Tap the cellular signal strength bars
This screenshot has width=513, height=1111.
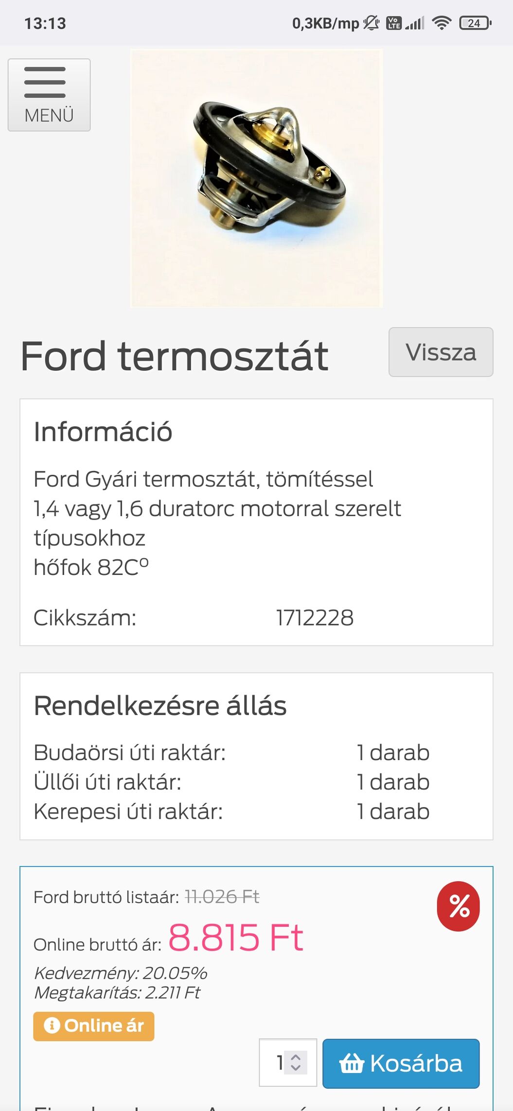tap(414, 23)
